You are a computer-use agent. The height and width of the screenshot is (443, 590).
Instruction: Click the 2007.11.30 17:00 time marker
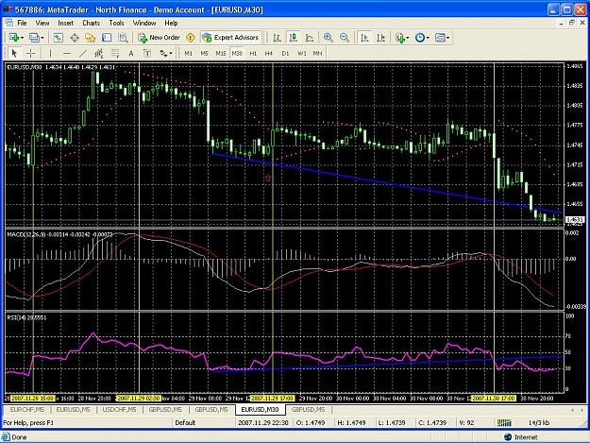[x=494, y=398]
